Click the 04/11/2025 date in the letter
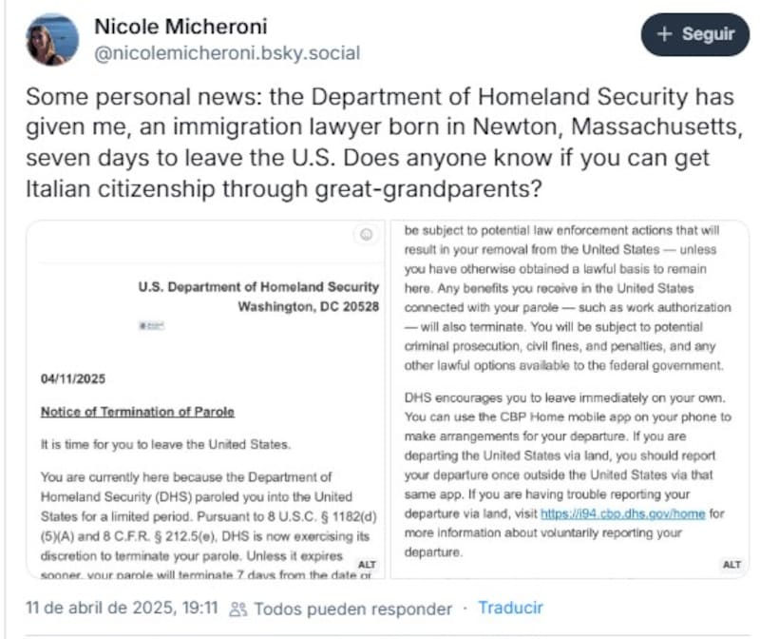 73,378
